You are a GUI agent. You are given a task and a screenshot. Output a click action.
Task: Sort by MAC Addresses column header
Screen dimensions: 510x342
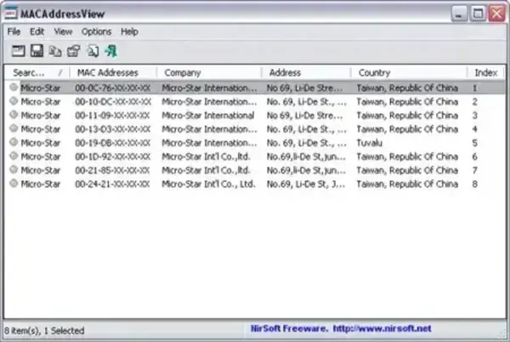tap(113, 72)
